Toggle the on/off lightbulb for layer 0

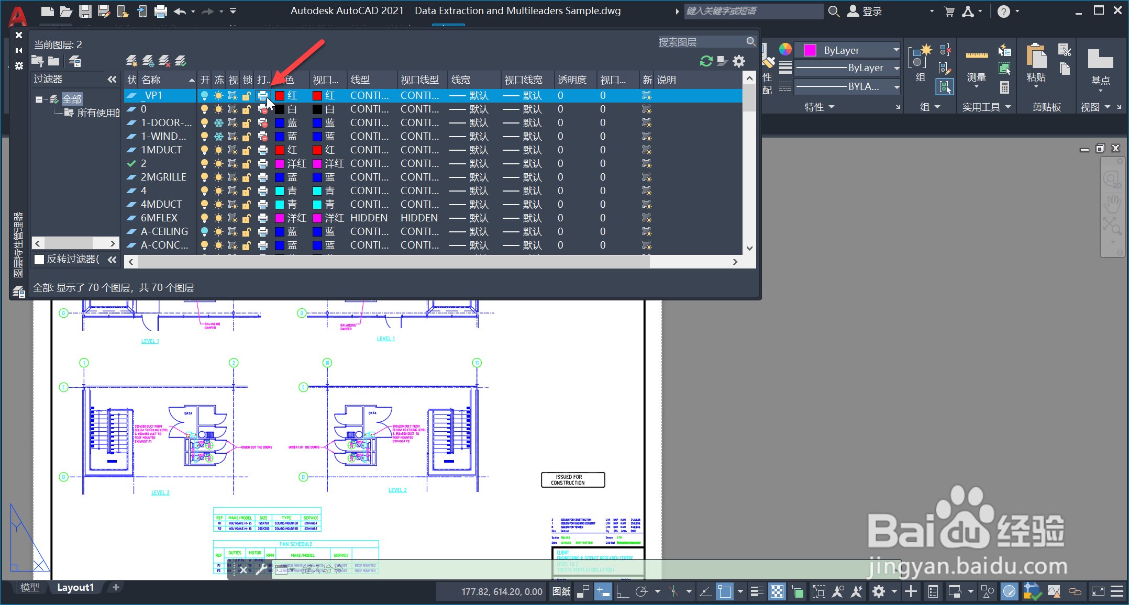(x=204, y=109)
